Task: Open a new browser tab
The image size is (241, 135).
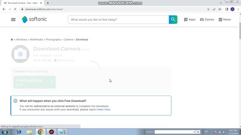Action: point(48,3)
